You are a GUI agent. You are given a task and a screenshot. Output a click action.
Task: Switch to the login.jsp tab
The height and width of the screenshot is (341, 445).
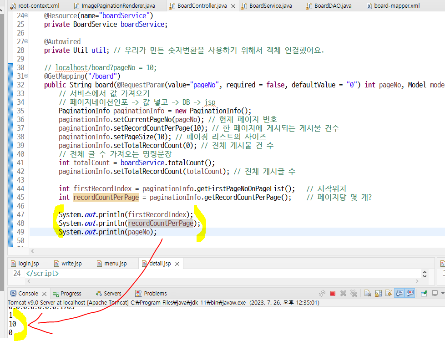coord(25,264)
